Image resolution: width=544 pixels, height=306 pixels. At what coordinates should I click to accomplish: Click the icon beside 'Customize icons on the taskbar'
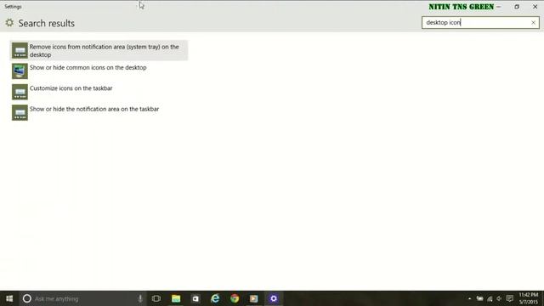pyautogui.click(x=20, y=92)
